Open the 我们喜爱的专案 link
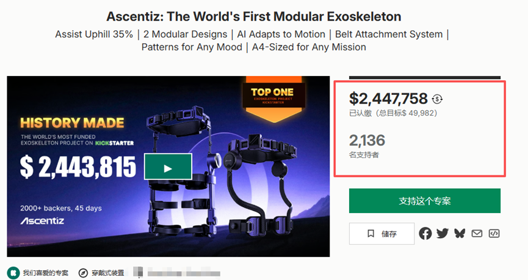 coord(46,273)
